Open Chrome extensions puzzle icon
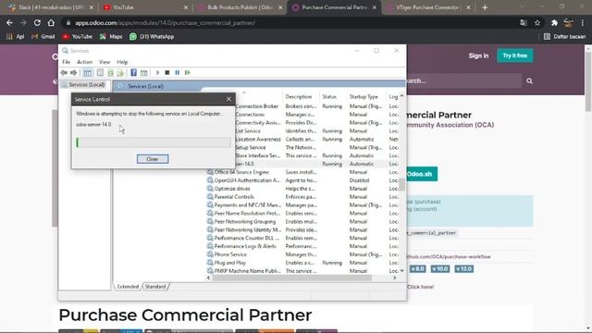This screenshot has height=333, width=592. (554, 22)
